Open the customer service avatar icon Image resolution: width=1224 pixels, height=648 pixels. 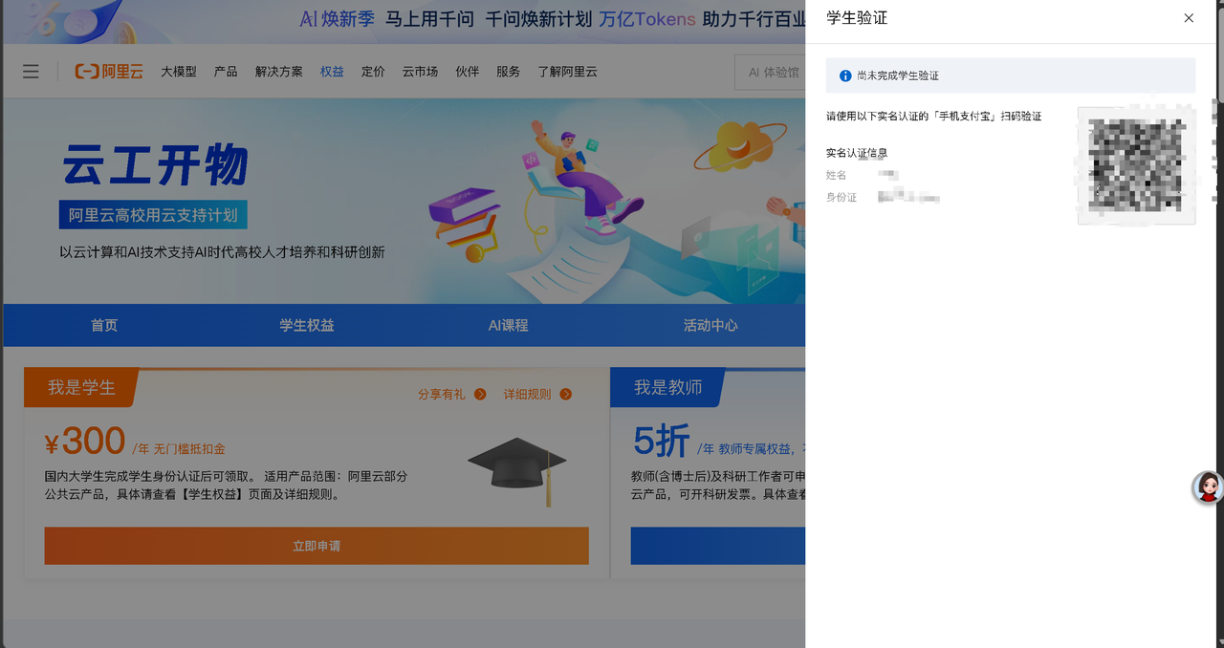click(1208, 487)
